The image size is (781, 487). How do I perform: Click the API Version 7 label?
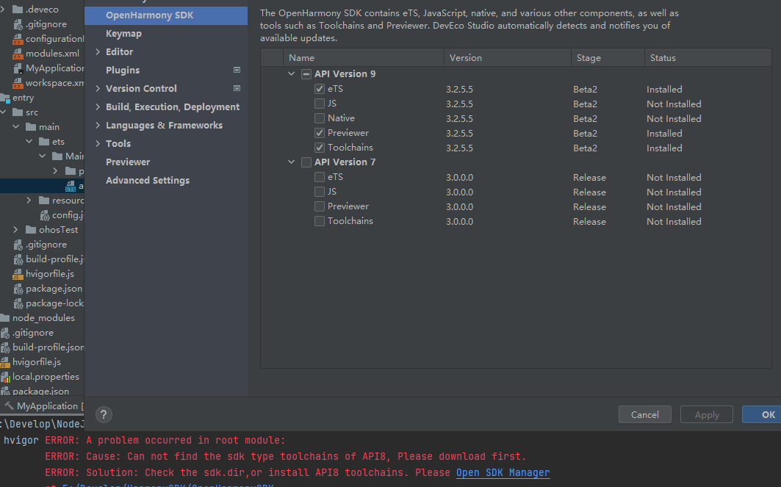(345, 162)
